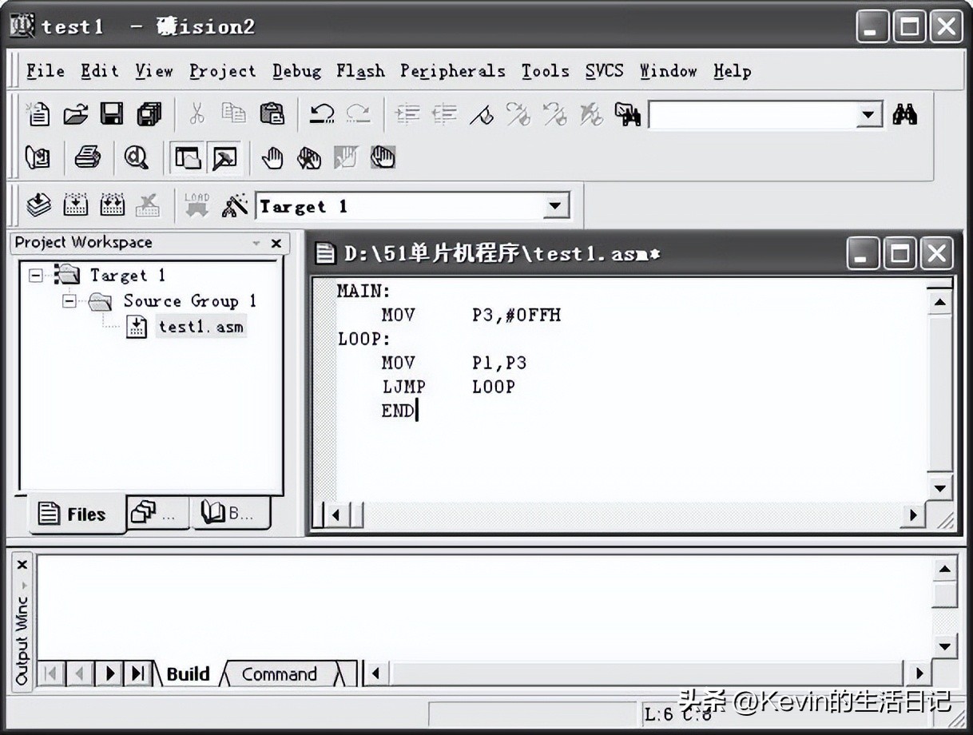Click the MOV P3,#0FFH code line

[x=471, y=315]
